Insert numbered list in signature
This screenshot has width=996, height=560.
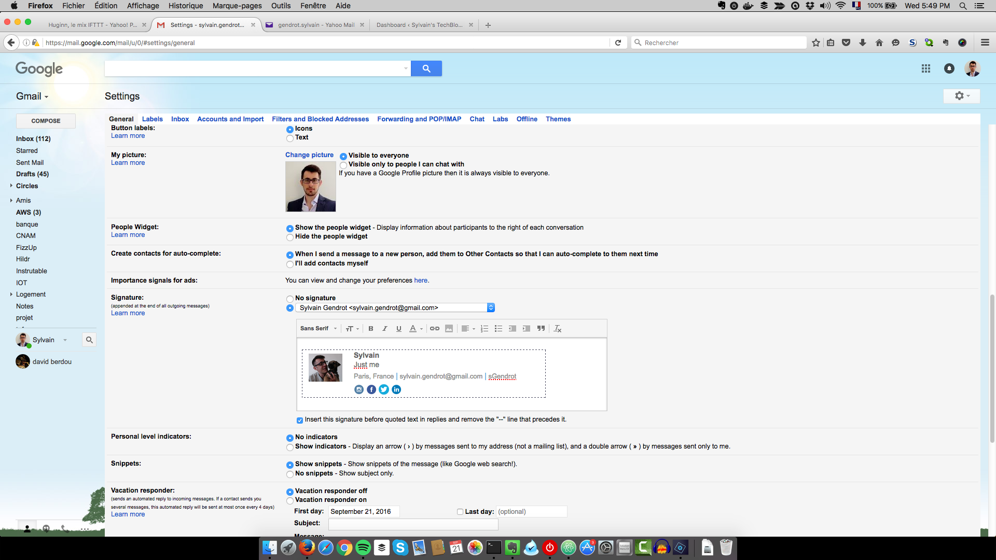(x=485, y=329)
